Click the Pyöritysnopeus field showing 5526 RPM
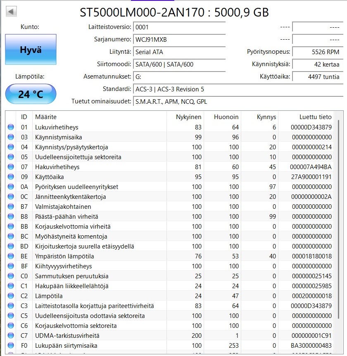 [x=317, y=52]
